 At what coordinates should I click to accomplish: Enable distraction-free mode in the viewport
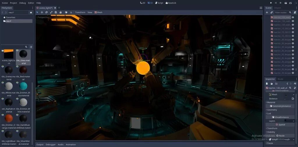261,8
